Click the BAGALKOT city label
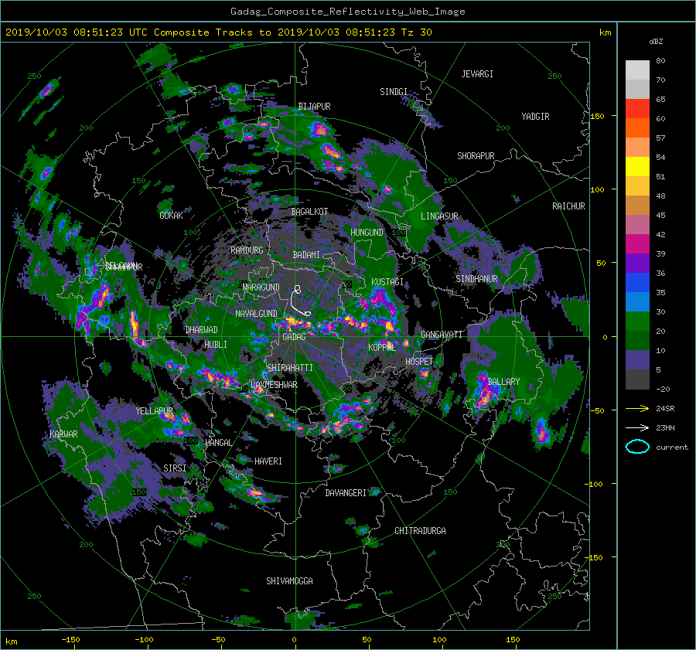The width and height of the screenshot is (696, 650). [x=309, y=212]
